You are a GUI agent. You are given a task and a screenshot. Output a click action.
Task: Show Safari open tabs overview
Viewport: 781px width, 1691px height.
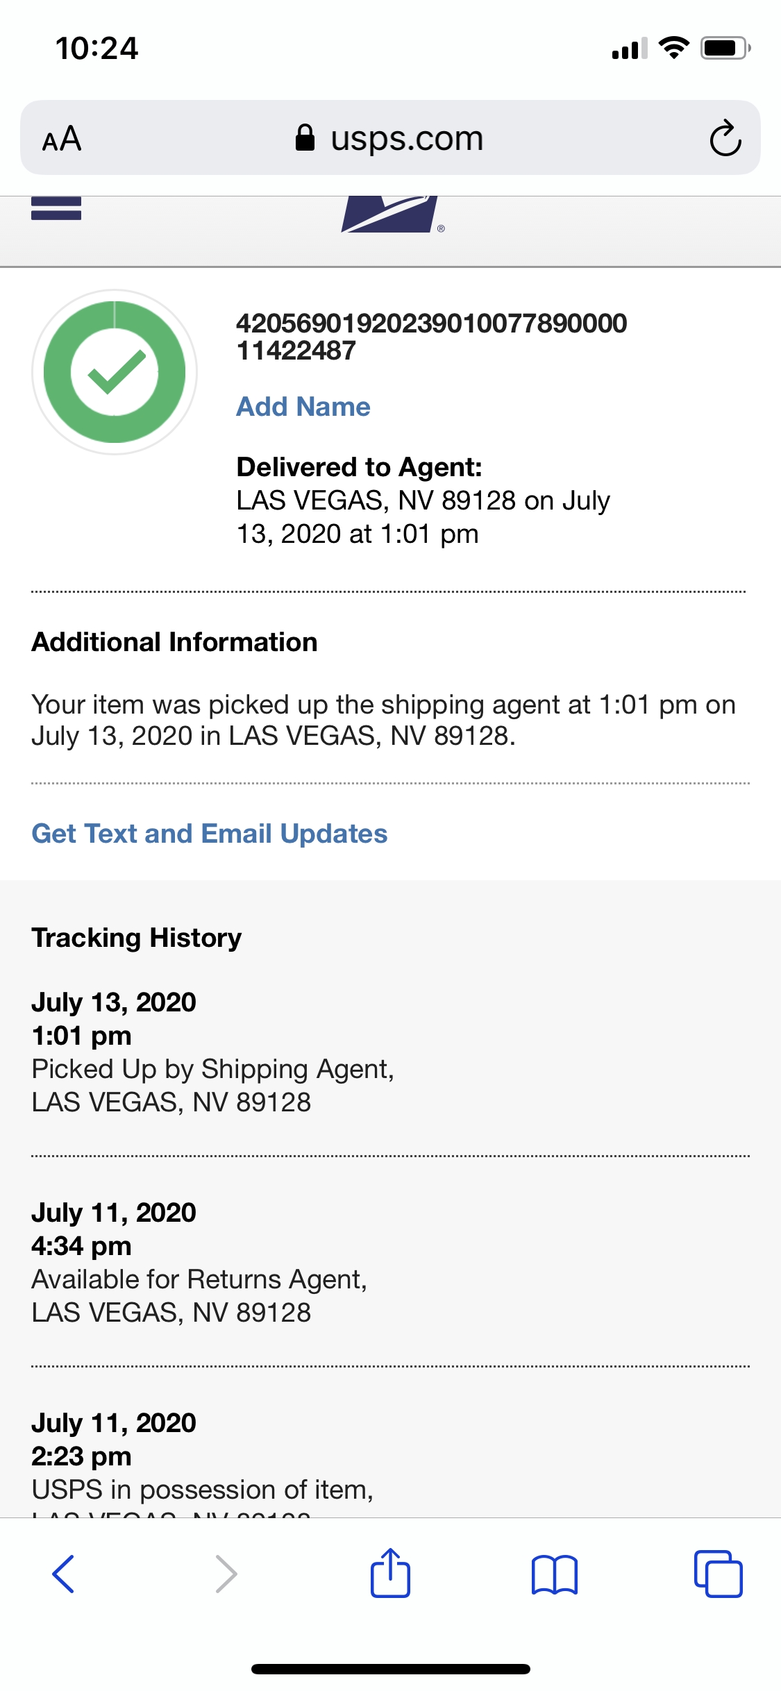click(718, 1574)
